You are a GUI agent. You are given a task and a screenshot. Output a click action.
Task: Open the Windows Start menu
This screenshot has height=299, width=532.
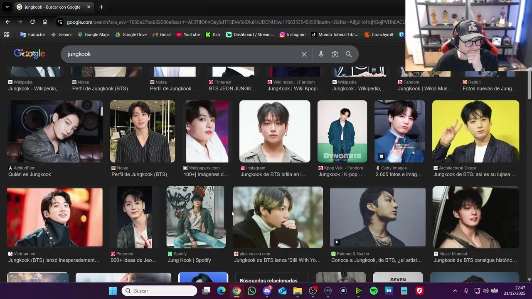pyautogui.click(x=113, y=291)
